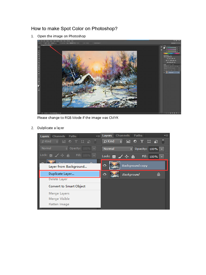Switch to Channels tab in Background copy panel
The image size is (206, 275).
123,135
